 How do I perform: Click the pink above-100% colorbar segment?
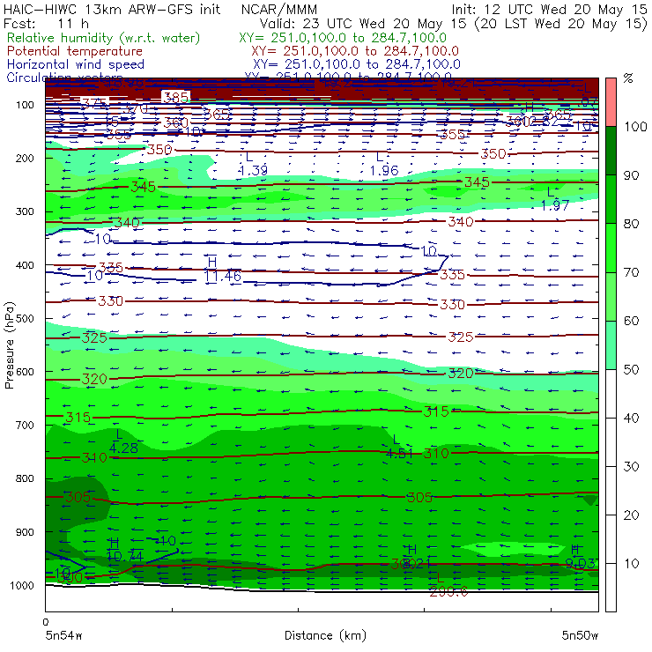pos(611,102)
